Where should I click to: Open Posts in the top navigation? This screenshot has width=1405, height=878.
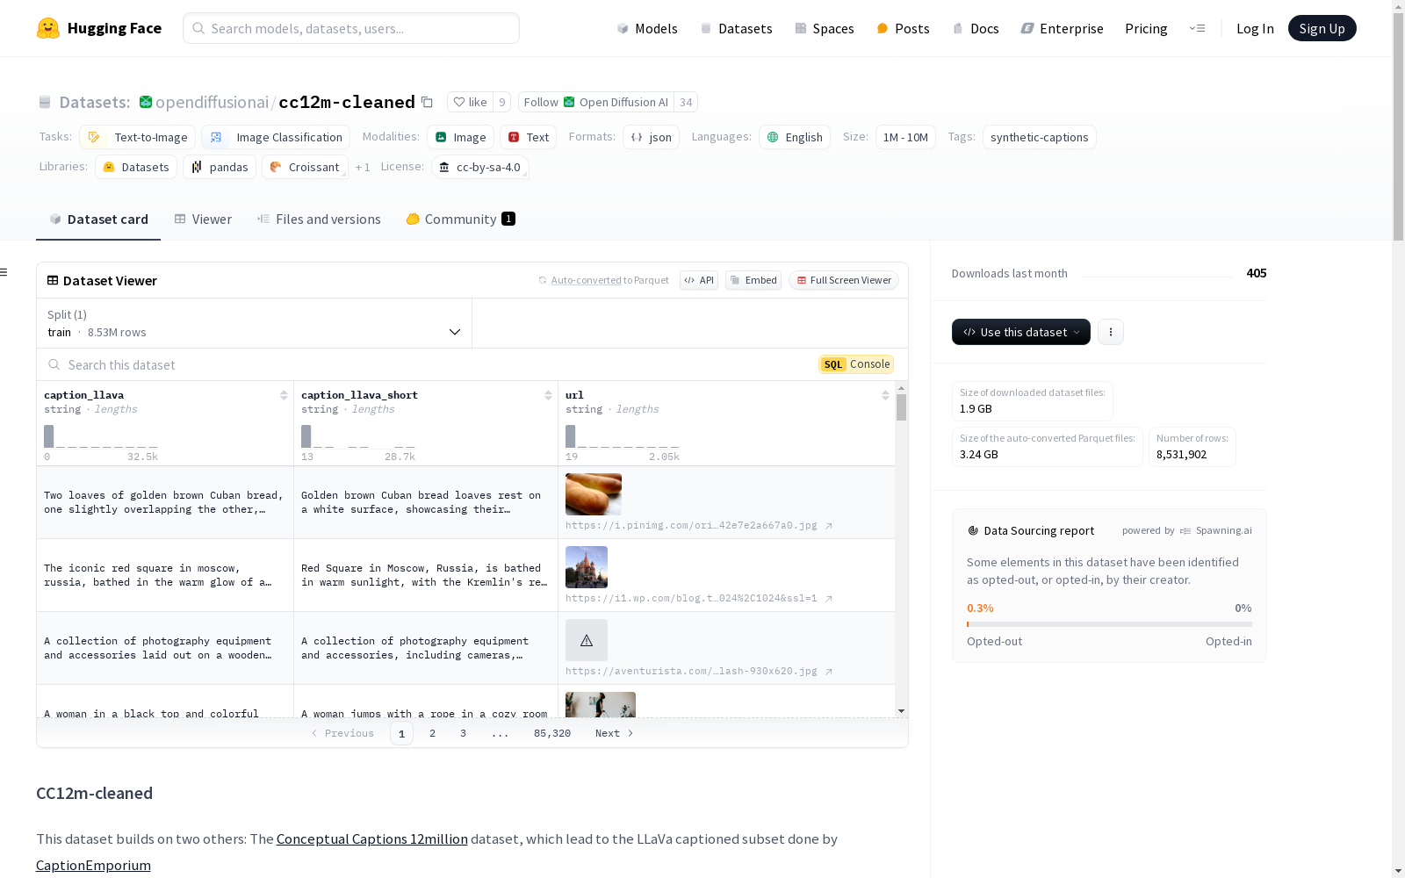pos(903,28)
